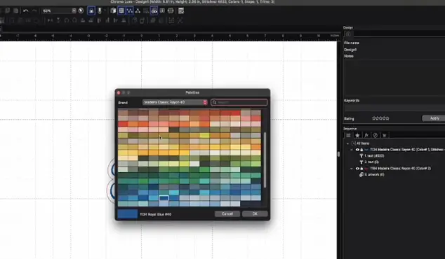Click the dimmed flip-vertical hourglass icon
This screenshot has width=445, height=259.
click(x=58, y=20)
